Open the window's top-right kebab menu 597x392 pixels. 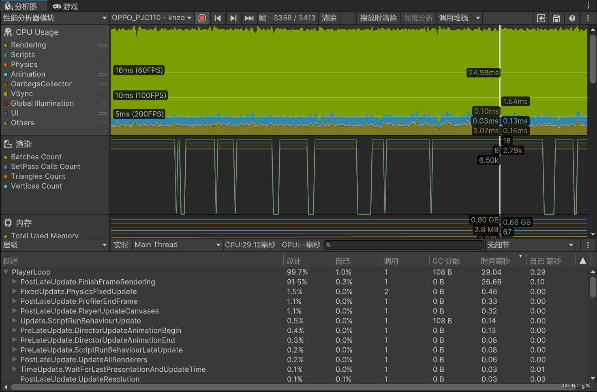[588, 5]
